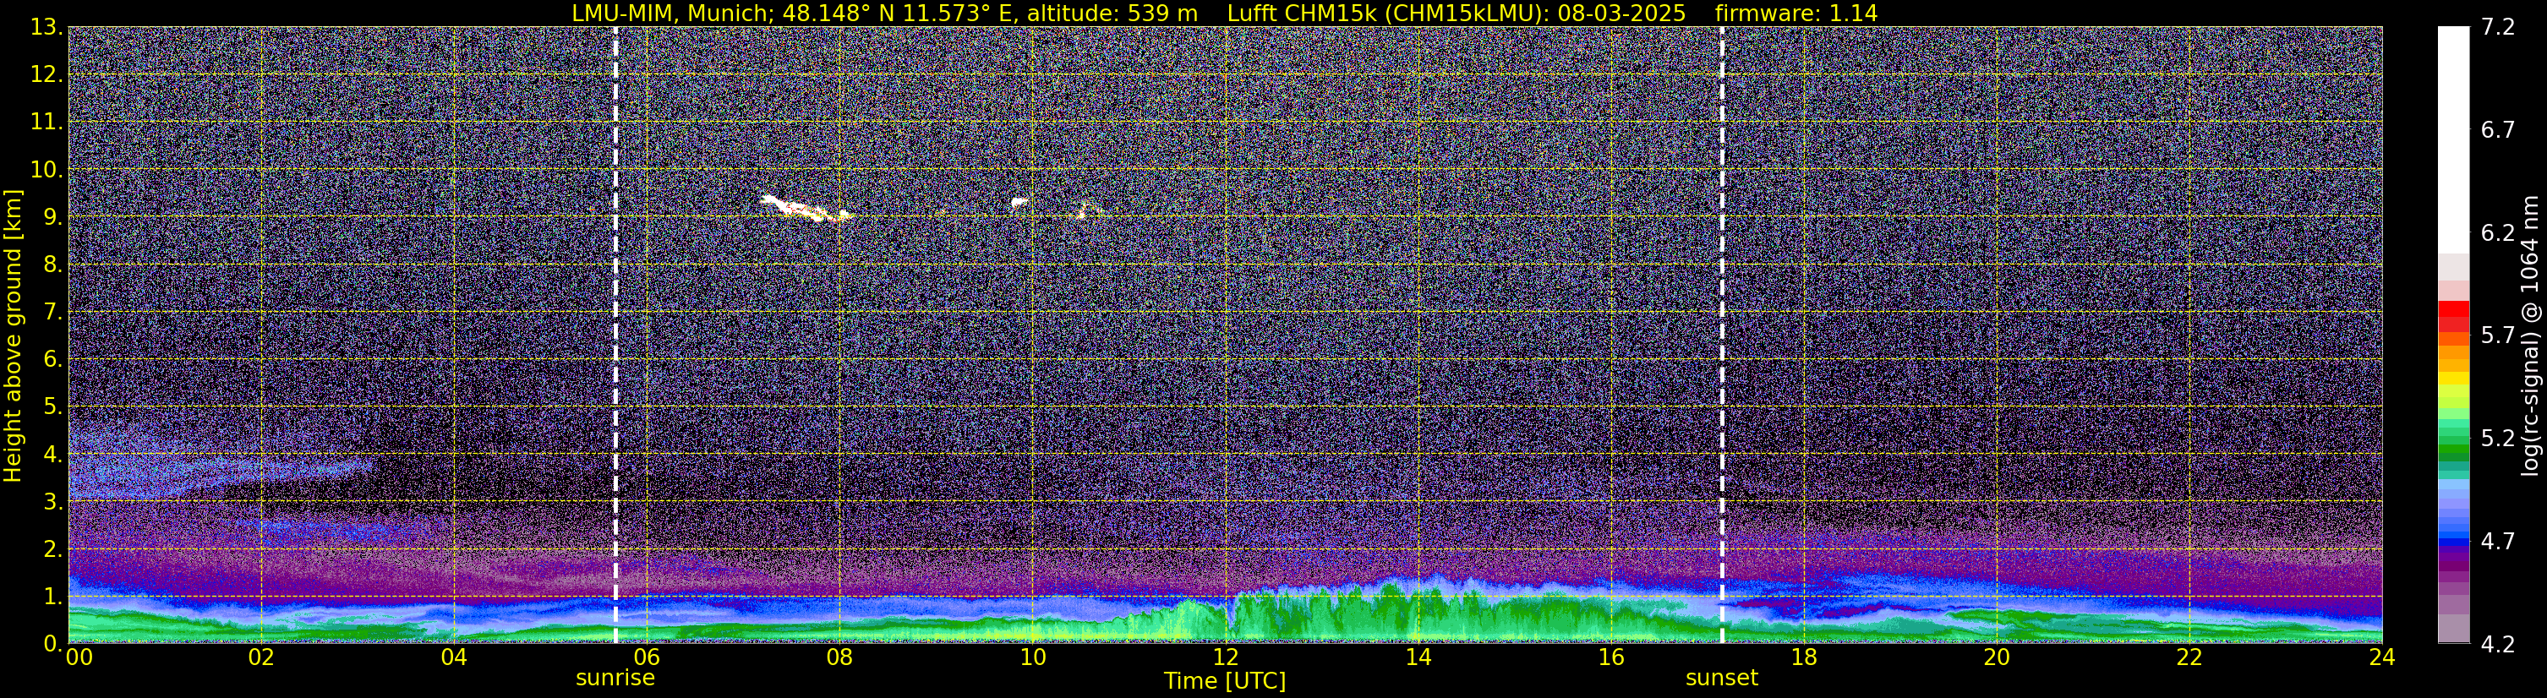Click the height axis tick '11.'

[x=46, y=123]
